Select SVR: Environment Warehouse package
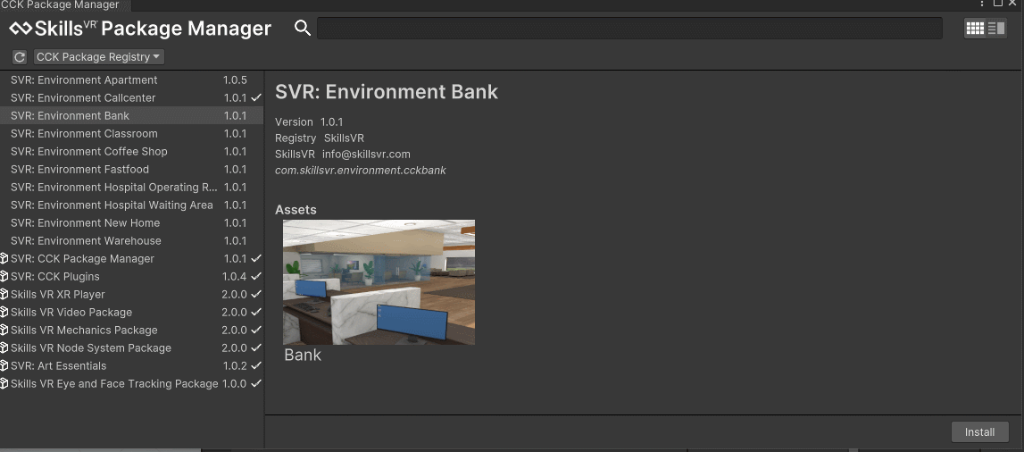Screen dimensions: 1024x452 [131, 240]
